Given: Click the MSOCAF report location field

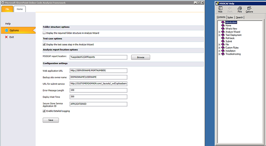Looking at the screenshot, I should coord(98,57).
